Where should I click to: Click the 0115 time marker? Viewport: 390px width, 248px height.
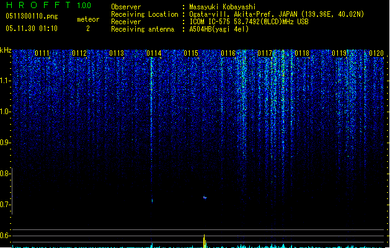tap(191, 53)
